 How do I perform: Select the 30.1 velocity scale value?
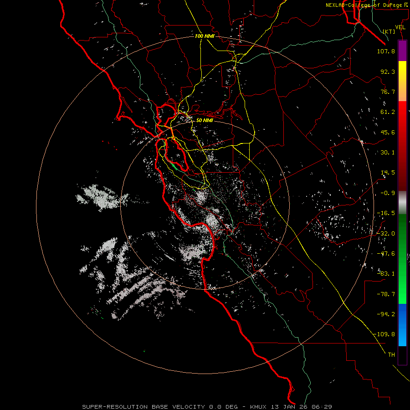(388, 153)
